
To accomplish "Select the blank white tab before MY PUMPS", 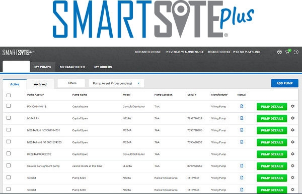I will tap(16, 66).
